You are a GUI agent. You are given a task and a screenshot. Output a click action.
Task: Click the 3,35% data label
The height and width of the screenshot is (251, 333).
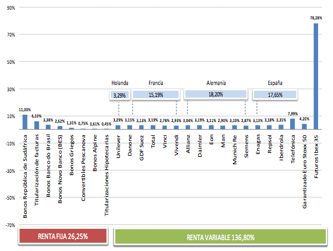coord(281,120)
